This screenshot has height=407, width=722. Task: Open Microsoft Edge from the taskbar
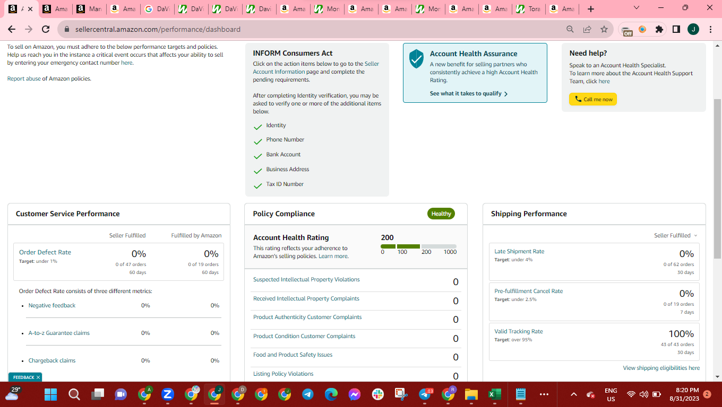coord(331,394)
